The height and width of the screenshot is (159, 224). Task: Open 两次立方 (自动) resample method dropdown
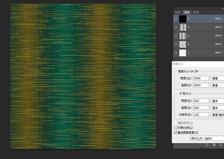coord(207,138)
